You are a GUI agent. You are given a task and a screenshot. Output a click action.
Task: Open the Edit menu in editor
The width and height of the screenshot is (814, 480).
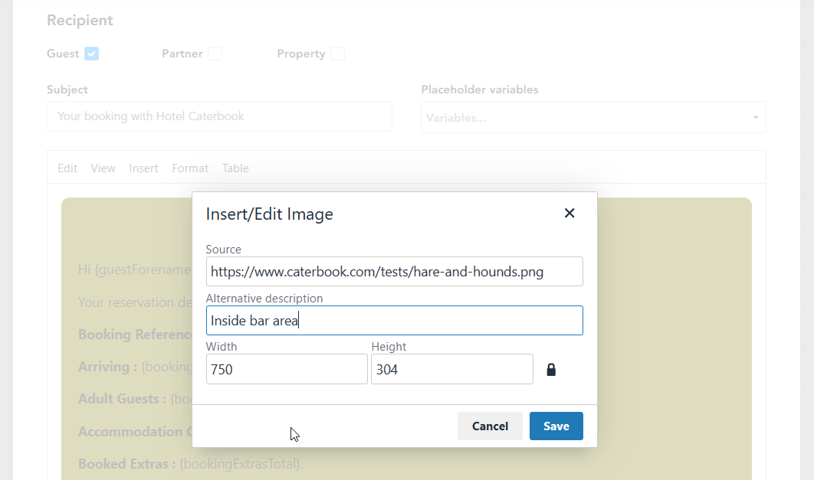[x=67, y=168]
